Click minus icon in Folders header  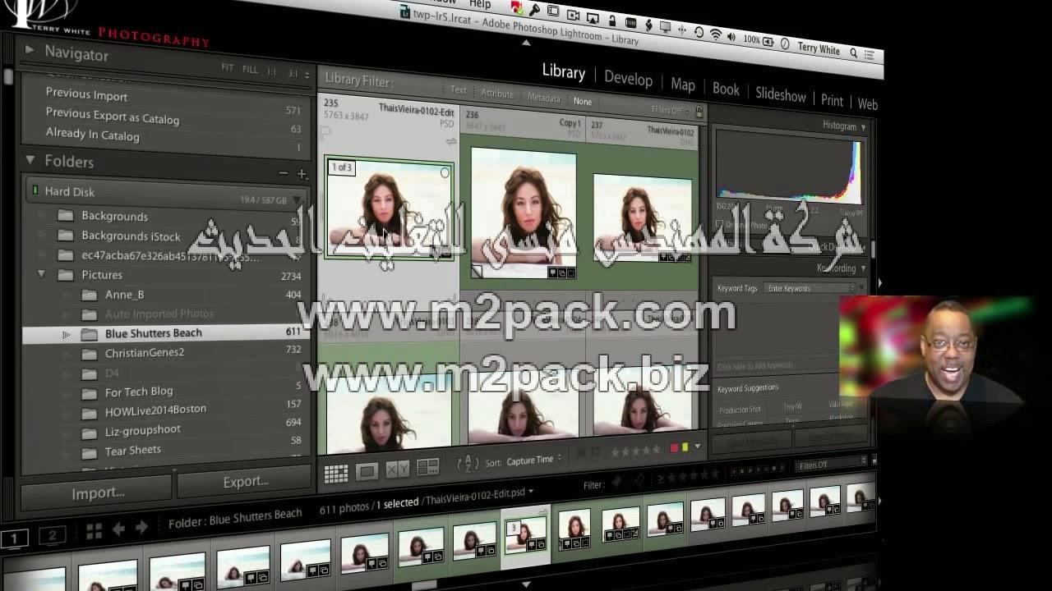pos(284,173)
